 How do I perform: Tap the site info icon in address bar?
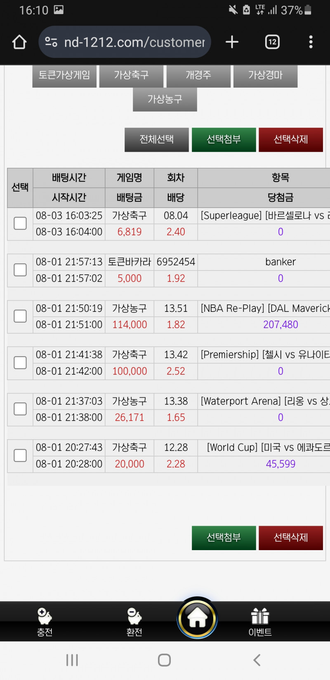(51, 42)
